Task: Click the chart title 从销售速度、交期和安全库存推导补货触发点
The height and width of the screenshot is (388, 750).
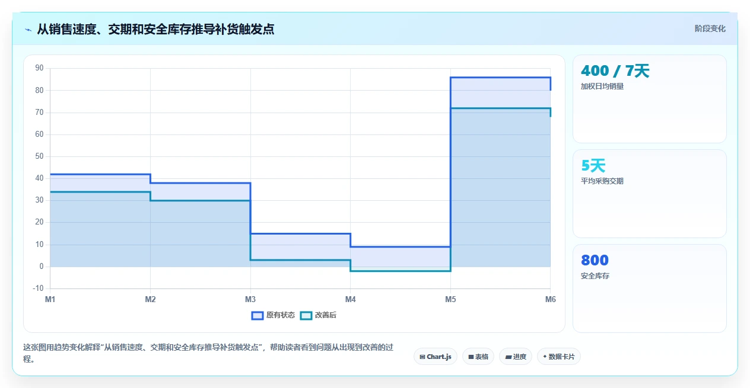Action: pos(155,30)
